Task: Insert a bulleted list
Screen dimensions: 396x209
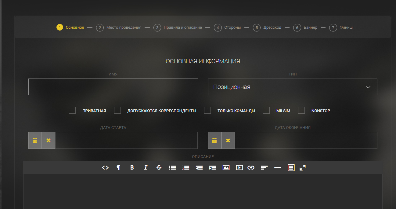Action: pyautogui.click(x=172, y=167)
